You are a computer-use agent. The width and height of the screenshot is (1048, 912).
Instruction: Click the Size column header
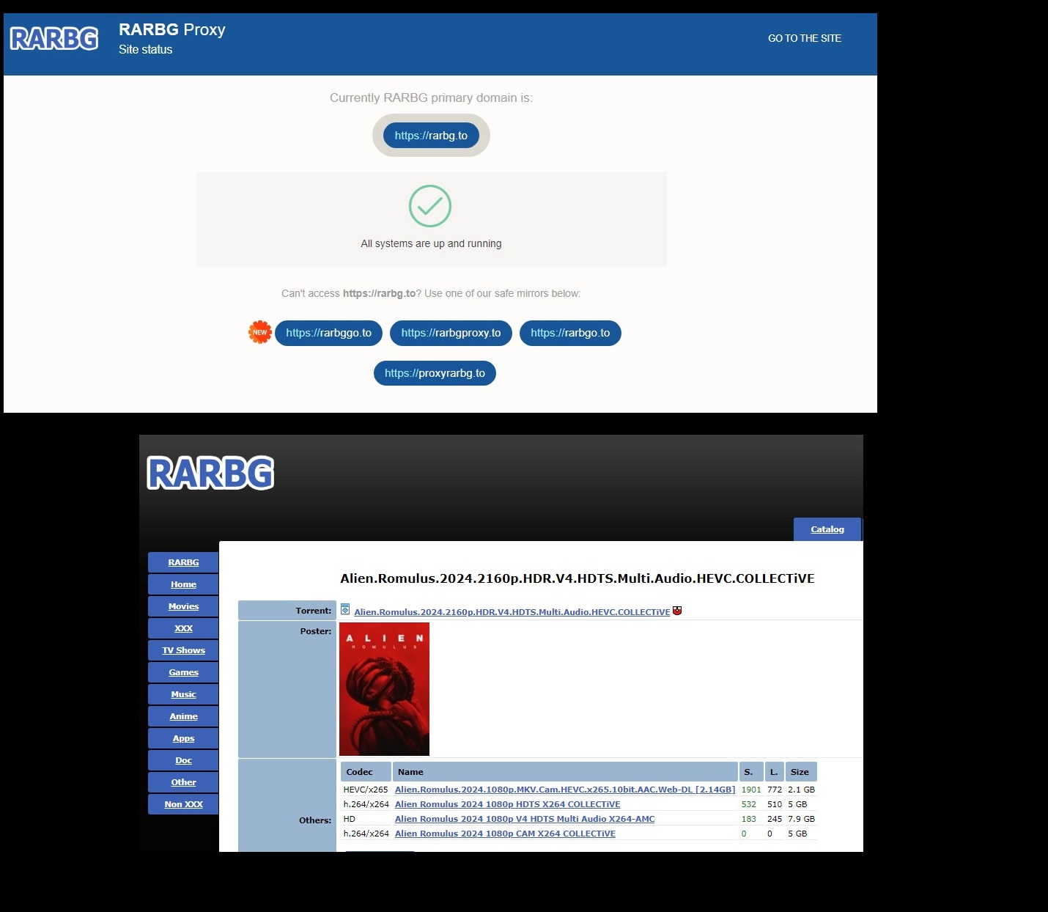coord(801,772)
